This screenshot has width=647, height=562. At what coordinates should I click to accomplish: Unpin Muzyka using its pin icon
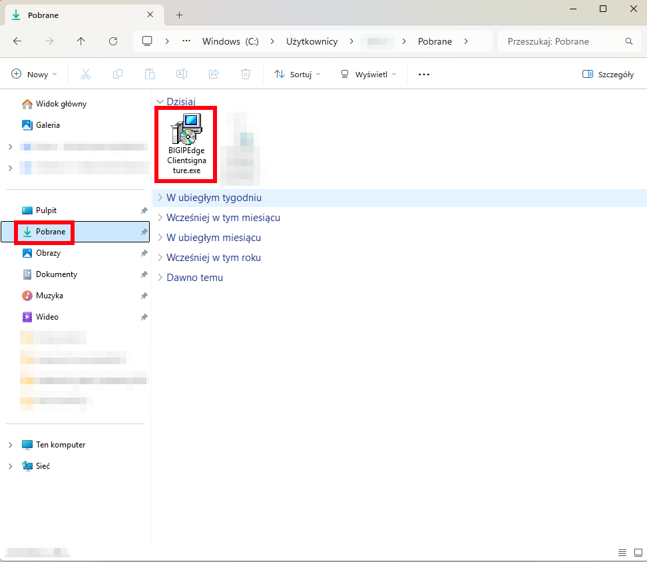pyautogui.click(x=144, y=296)
